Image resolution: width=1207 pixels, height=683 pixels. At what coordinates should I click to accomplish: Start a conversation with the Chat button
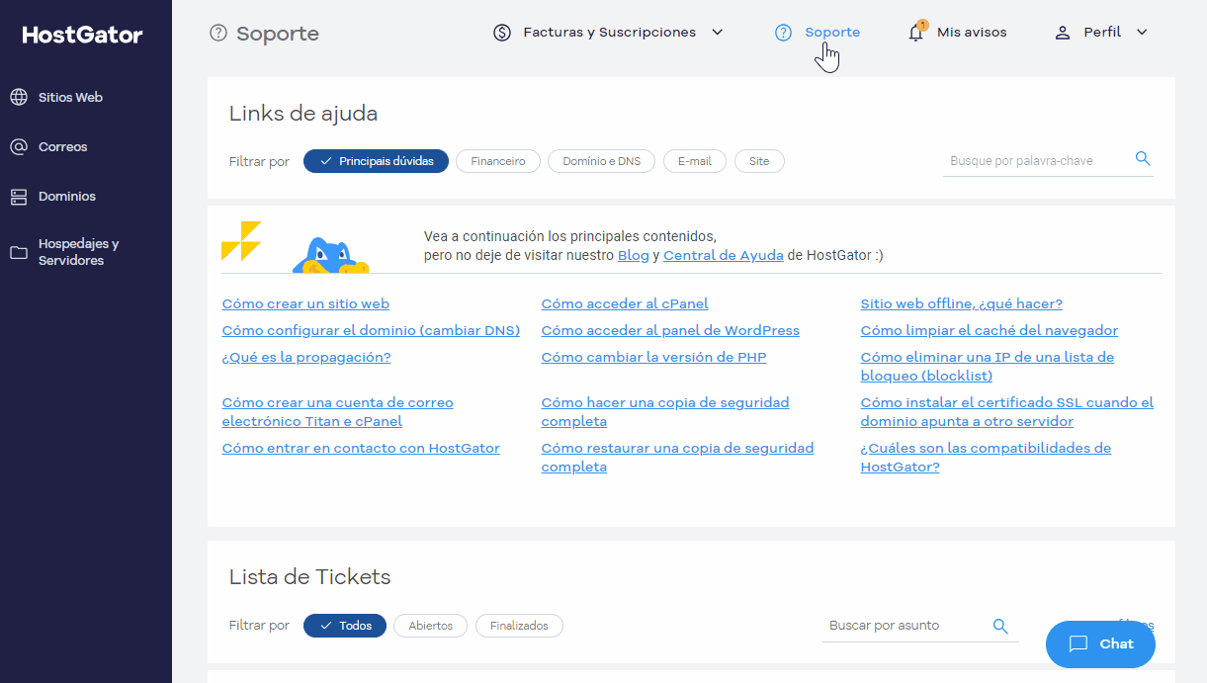[1099, 643]
